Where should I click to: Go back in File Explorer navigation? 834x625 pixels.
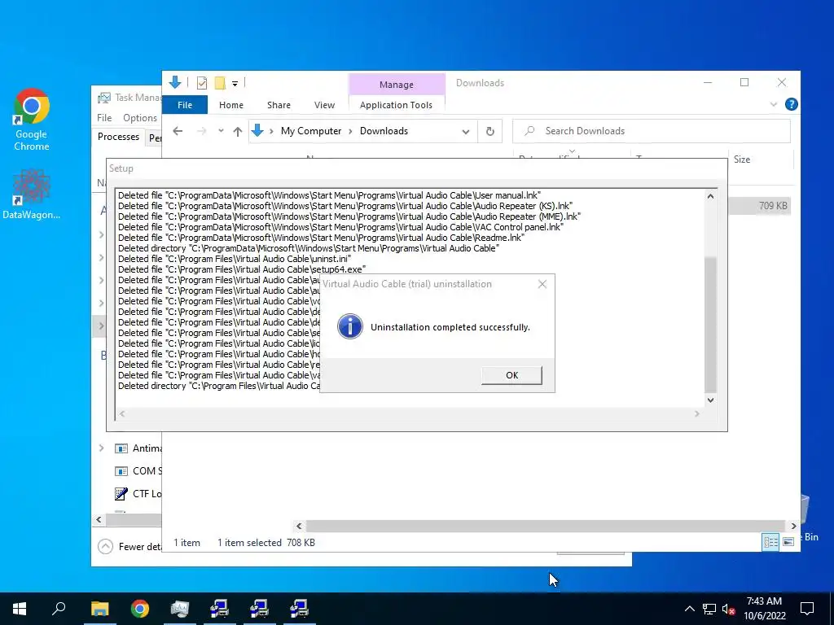coord(178,131)
